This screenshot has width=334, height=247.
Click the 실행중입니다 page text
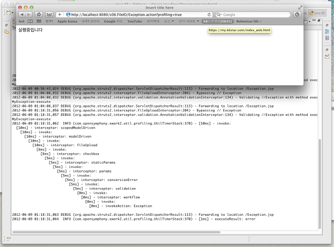(x=30, y=30)
